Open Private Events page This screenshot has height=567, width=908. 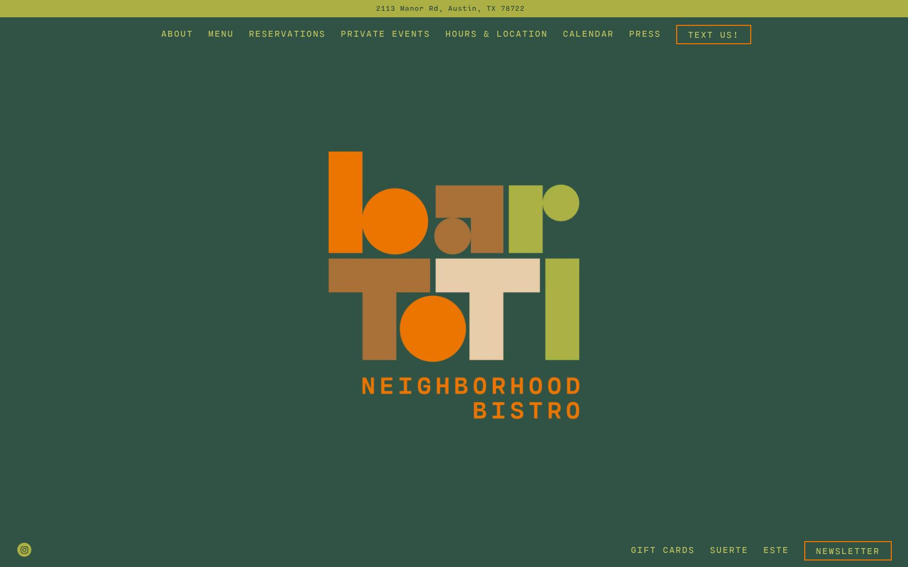tap(385, 34)
